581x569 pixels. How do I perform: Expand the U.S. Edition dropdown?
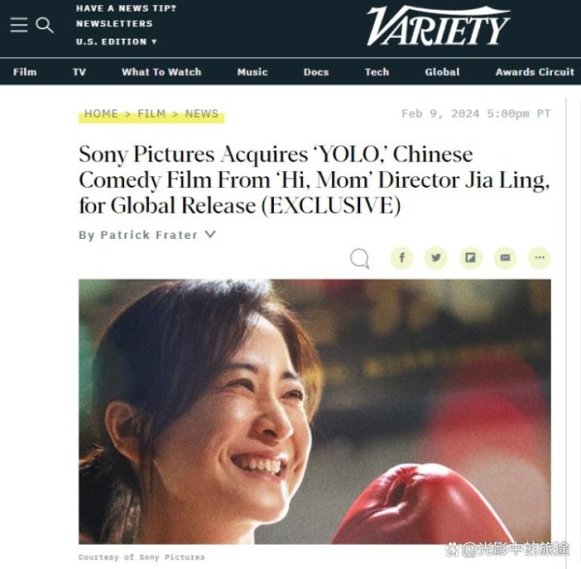click(116, 42)
